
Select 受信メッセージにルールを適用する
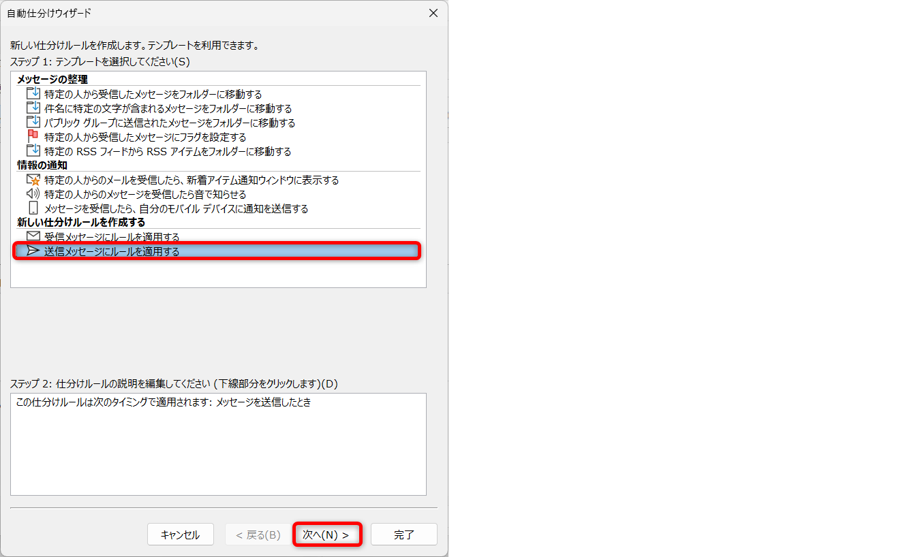pyautogui.click(x=112, y=237)
